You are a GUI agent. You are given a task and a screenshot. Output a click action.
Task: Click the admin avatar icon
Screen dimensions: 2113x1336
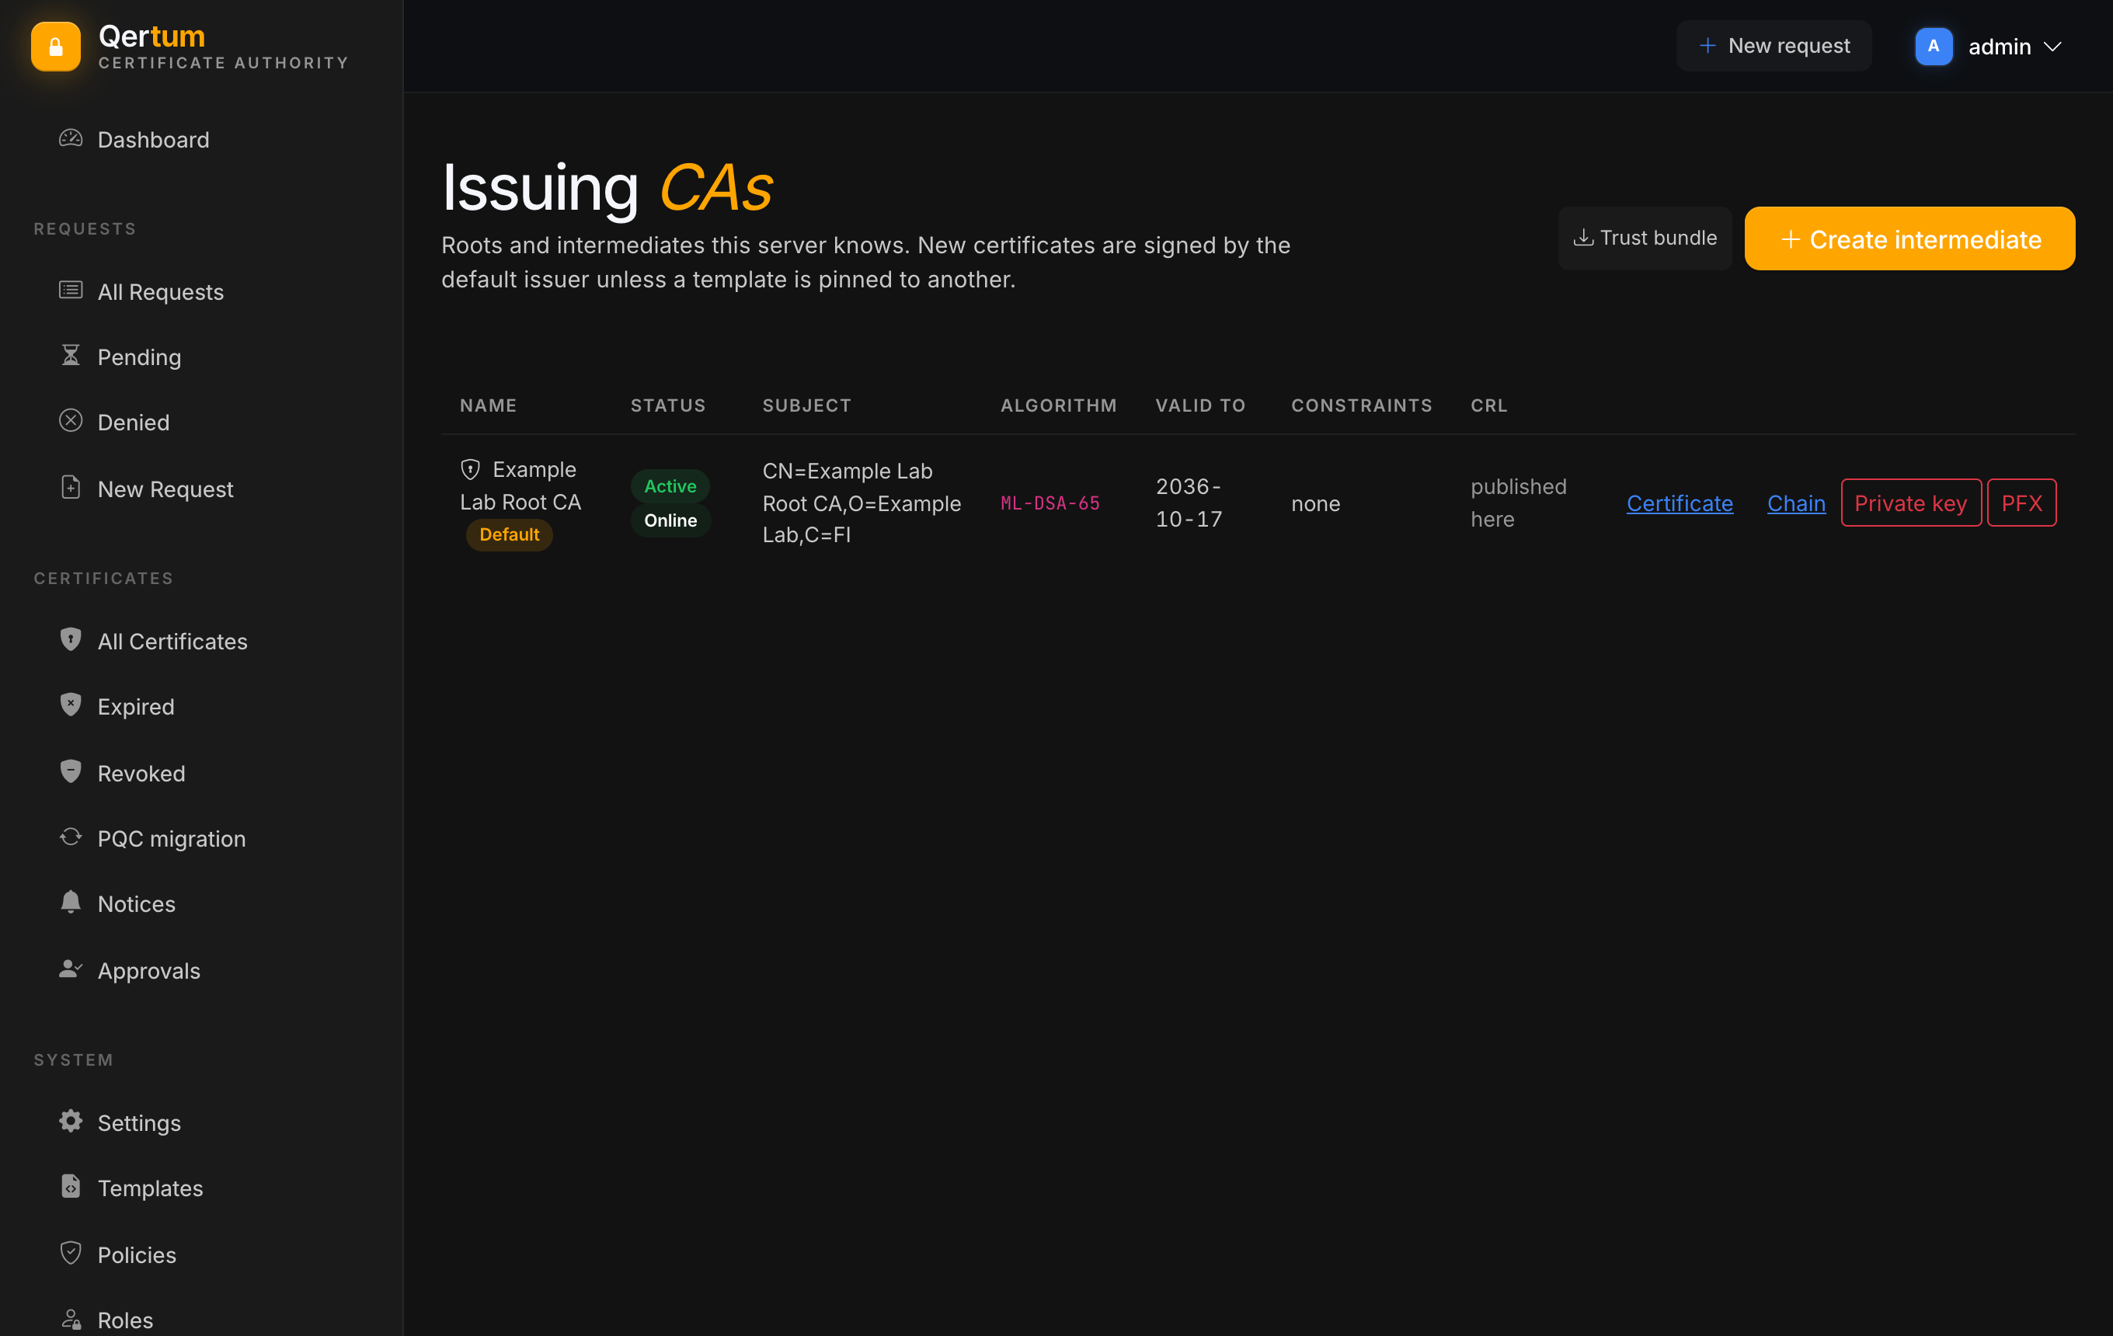1933,47
